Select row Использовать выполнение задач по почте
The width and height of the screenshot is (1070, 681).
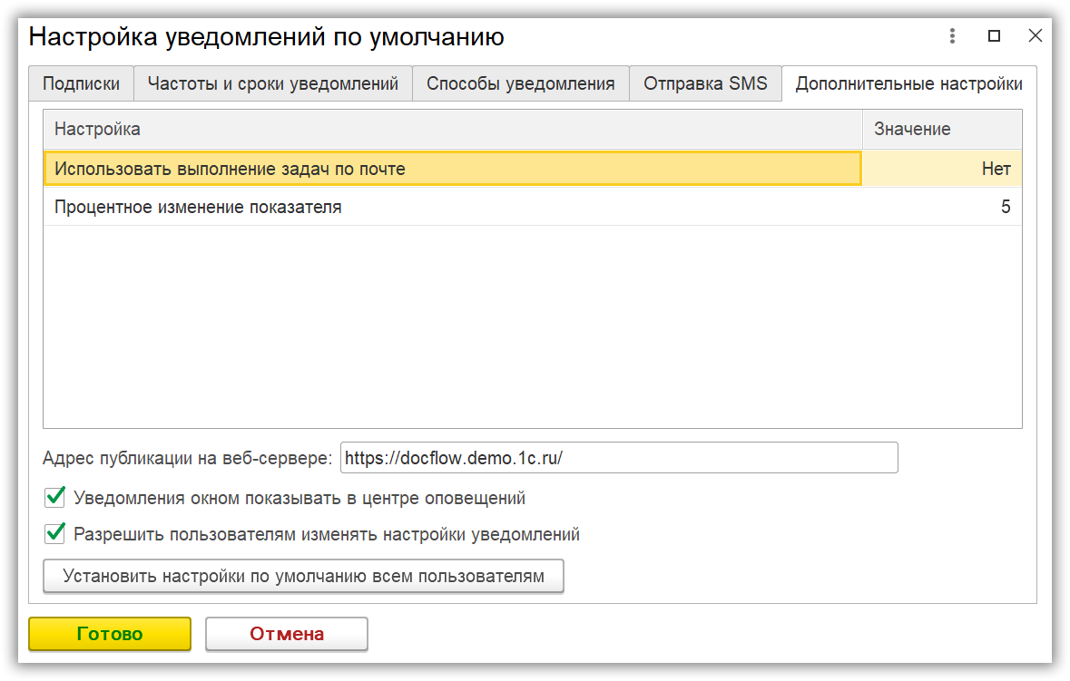point(452,169)
